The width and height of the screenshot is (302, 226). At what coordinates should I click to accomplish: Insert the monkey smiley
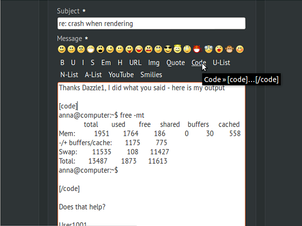point(229,50)
